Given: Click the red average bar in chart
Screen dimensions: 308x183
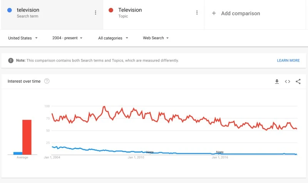Looking at the screenshot, I should [27, 137].
